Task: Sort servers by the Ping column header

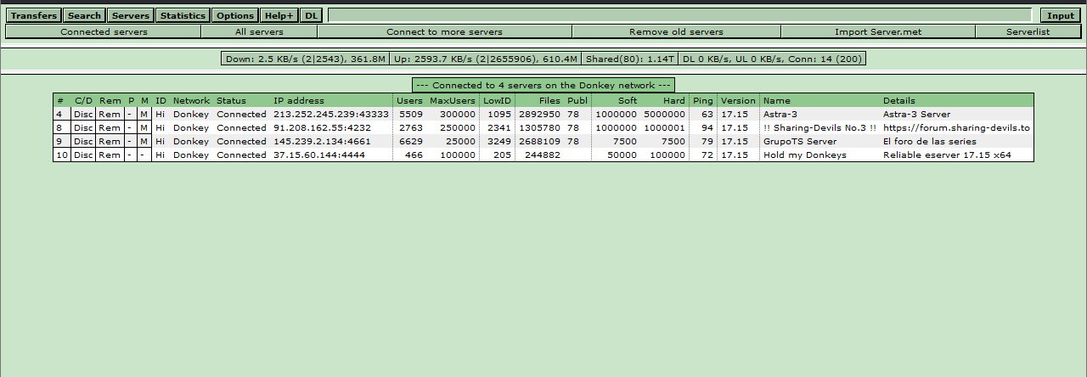Action: pyautogui.click(x=702, y=100)
